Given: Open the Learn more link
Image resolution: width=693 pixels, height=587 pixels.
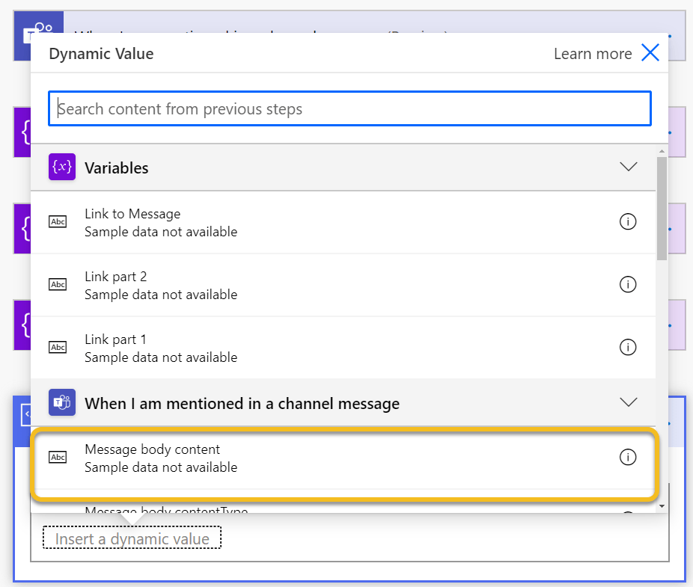Looking at the screenshot, I should [x=592, y=54].
